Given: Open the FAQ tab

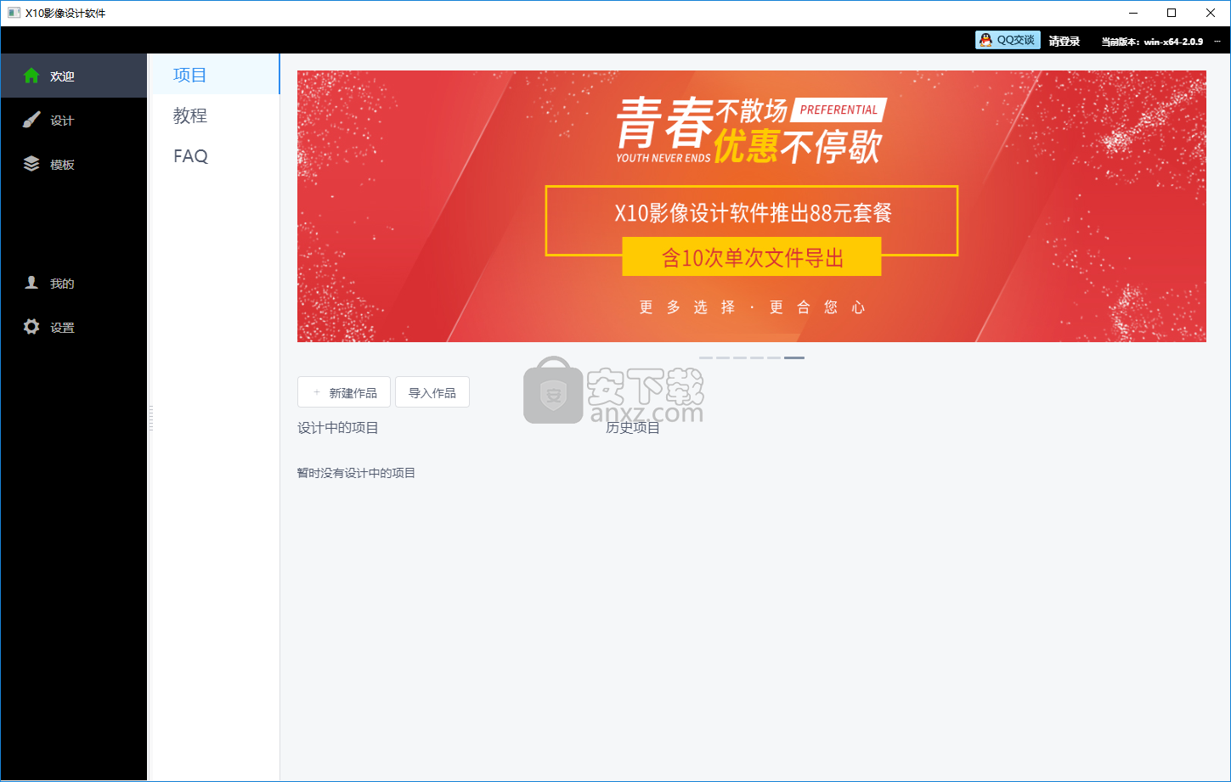Looking at the screenshot, I should point(213,156).
